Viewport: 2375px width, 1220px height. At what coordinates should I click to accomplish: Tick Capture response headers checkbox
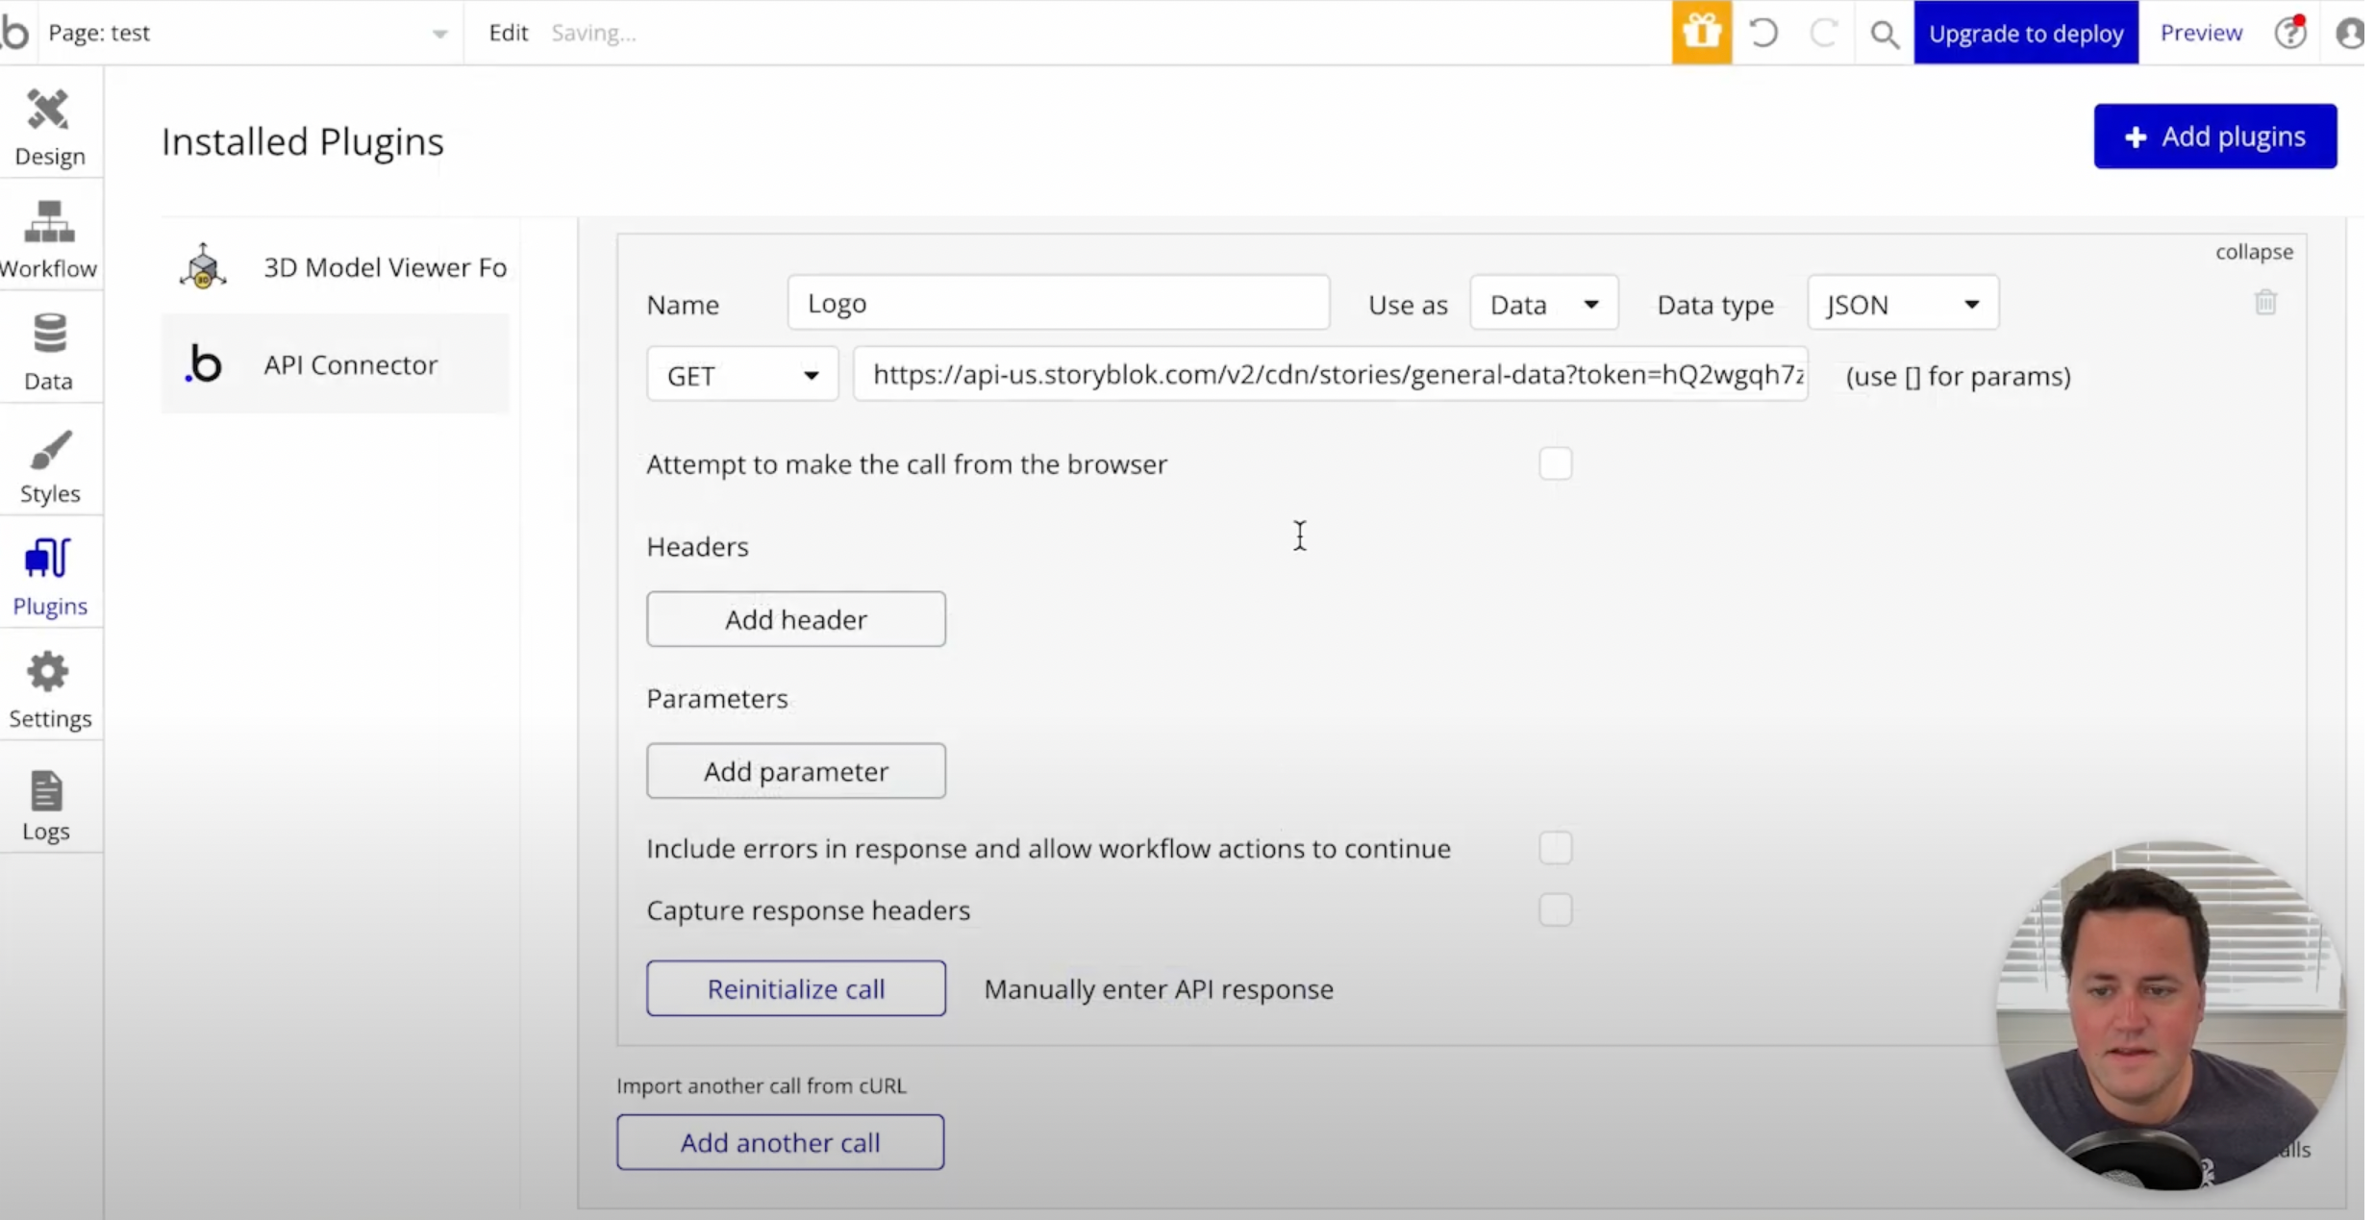[1555, 909]
